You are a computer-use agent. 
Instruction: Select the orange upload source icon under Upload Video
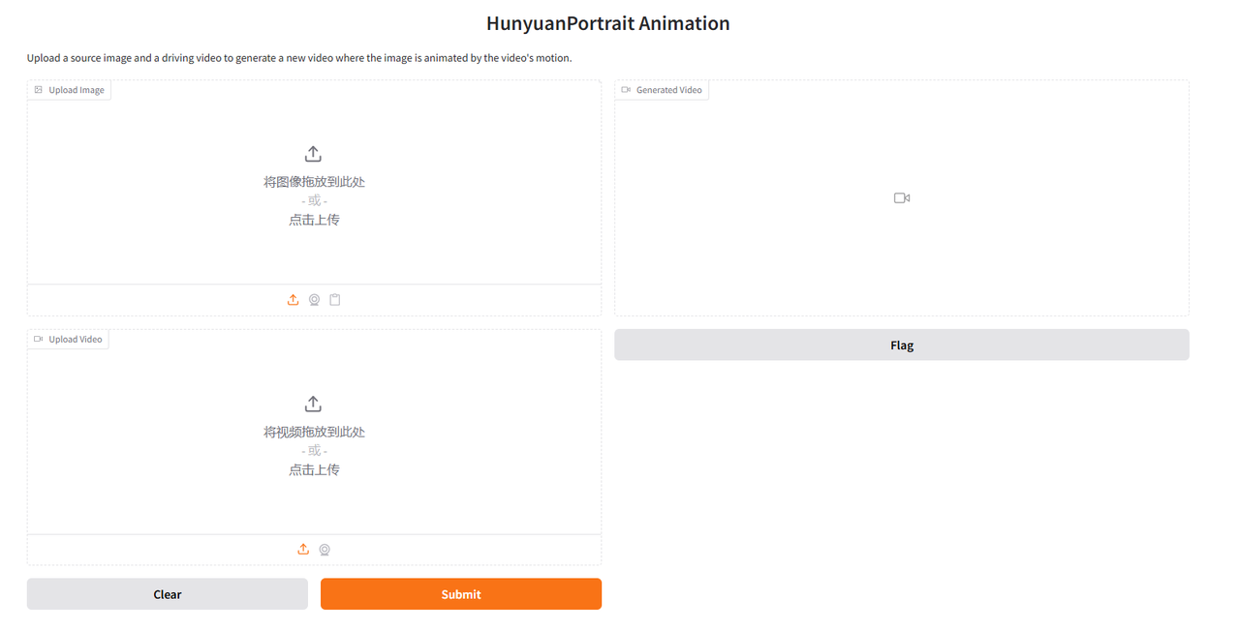pos(303,550)
